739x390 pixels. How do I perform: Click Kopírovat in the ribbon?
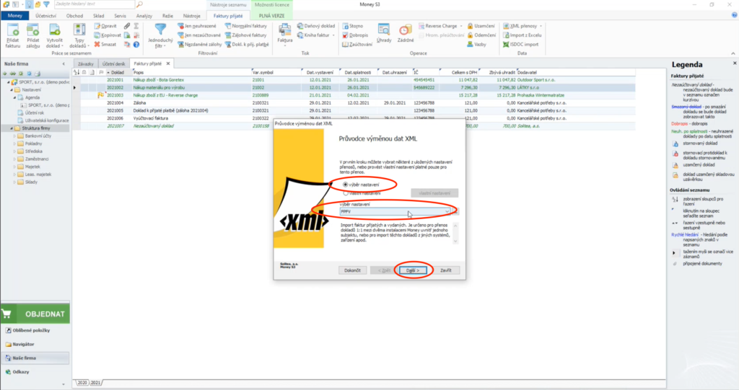[x=107, y=35]
